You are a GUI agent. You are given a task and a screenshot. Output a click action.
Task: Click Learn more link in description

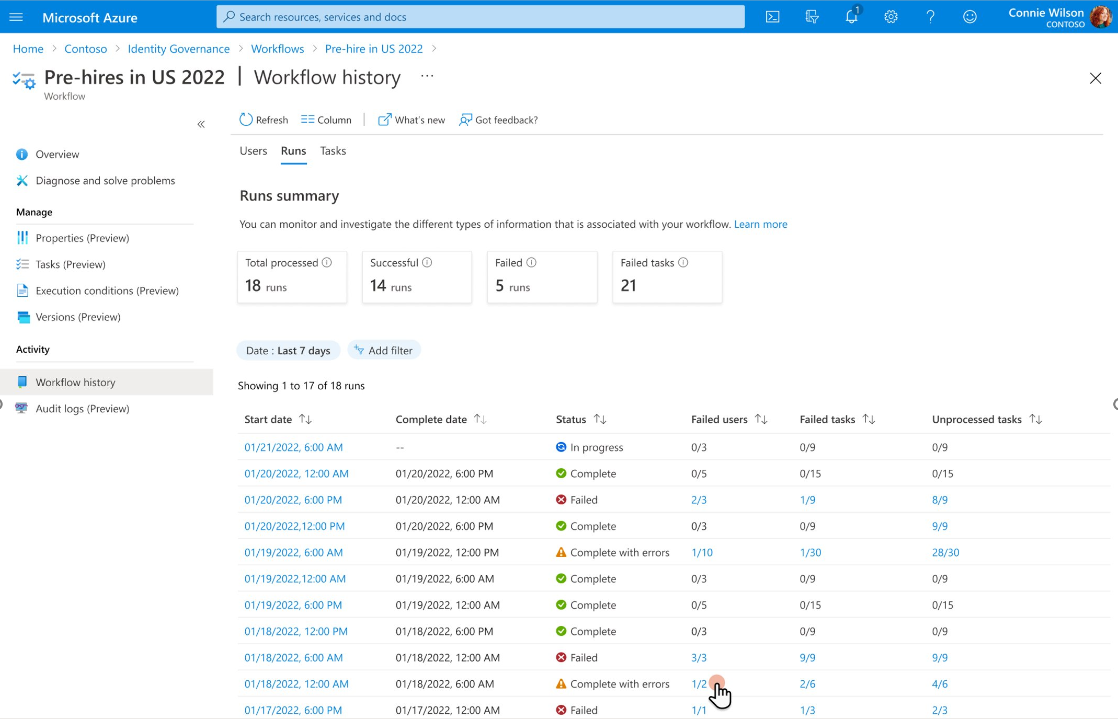pos(761,223)
